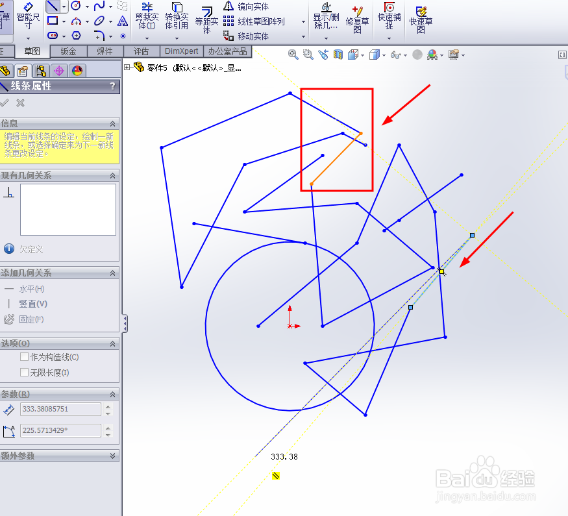Screen dimensions: 568x516
Task: Click the Edit Appearance color ball
Action: (x=432, y=55)
